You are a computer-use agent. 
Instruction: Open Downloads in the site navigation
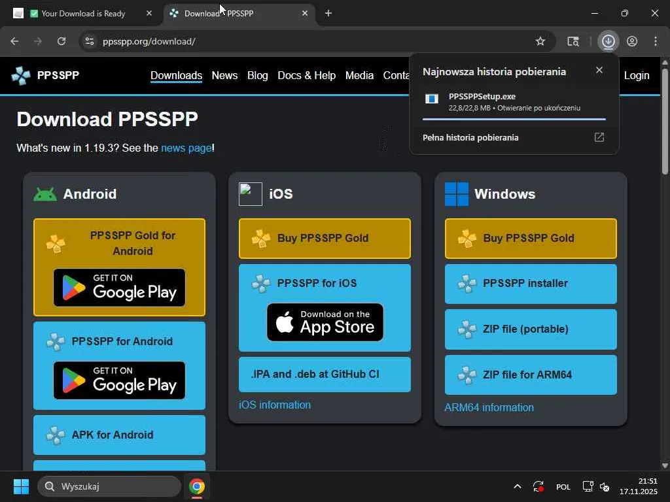[x=176, y=76]
